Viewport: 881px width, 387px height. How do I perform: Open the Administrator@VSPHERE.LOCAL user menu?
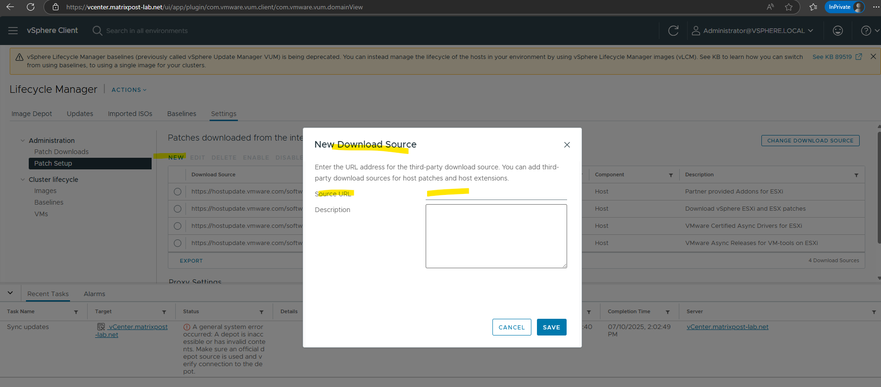pos(753,31)
